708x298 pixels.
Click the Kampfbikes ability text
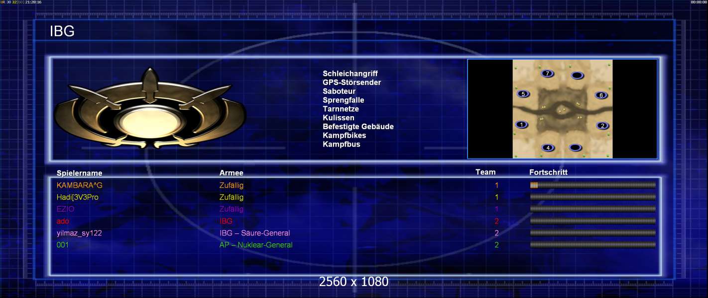tap(344, 136)
